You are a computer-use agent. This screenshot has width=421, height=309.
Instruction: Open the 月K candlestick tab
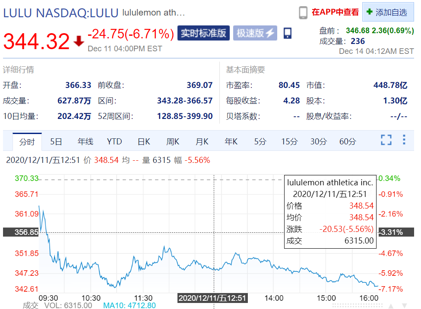202,141
